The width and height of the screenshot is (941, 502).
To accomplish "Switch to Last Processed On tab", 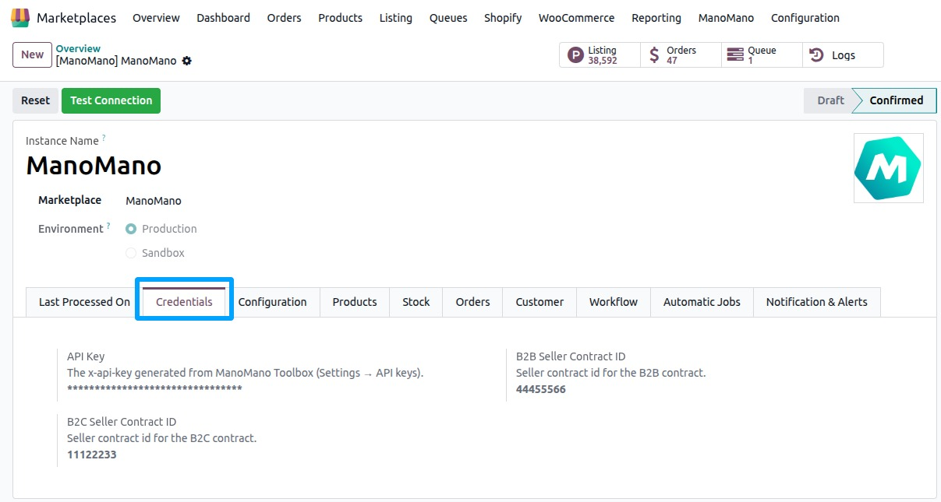I will coord(84,302).
